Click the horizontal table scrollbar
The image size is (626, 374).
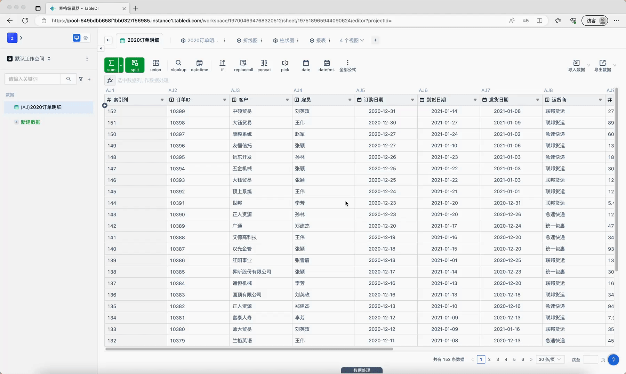coord(249,349)
